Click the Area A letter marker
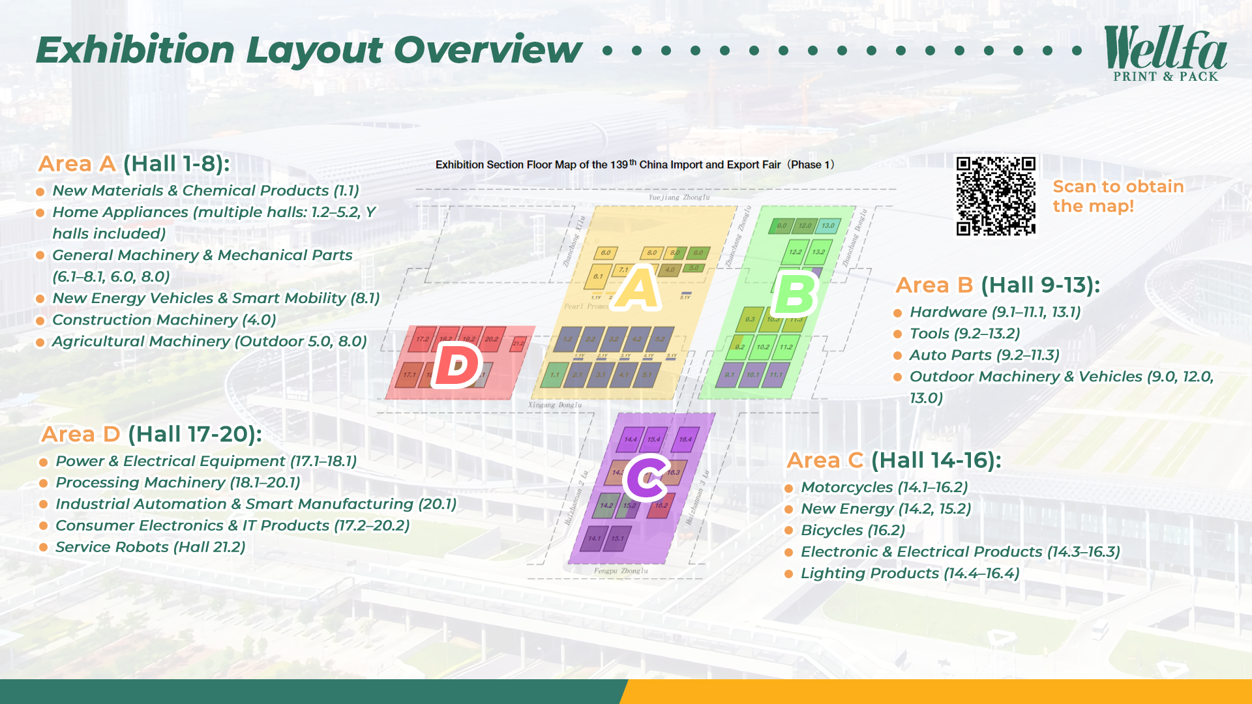This screenshot has width=1252, height=704. pyautogui.click(x=636, y=287)
